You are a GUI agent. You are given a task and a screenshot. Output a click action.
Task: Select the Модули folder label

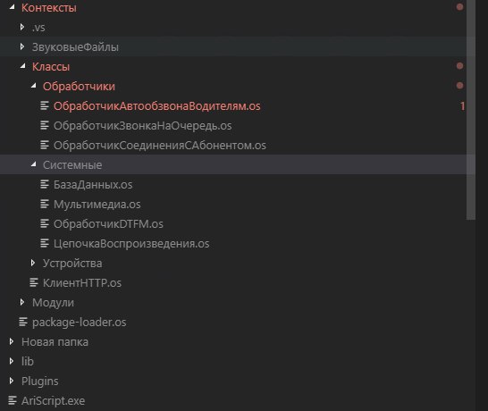click(x=54, y=303)
